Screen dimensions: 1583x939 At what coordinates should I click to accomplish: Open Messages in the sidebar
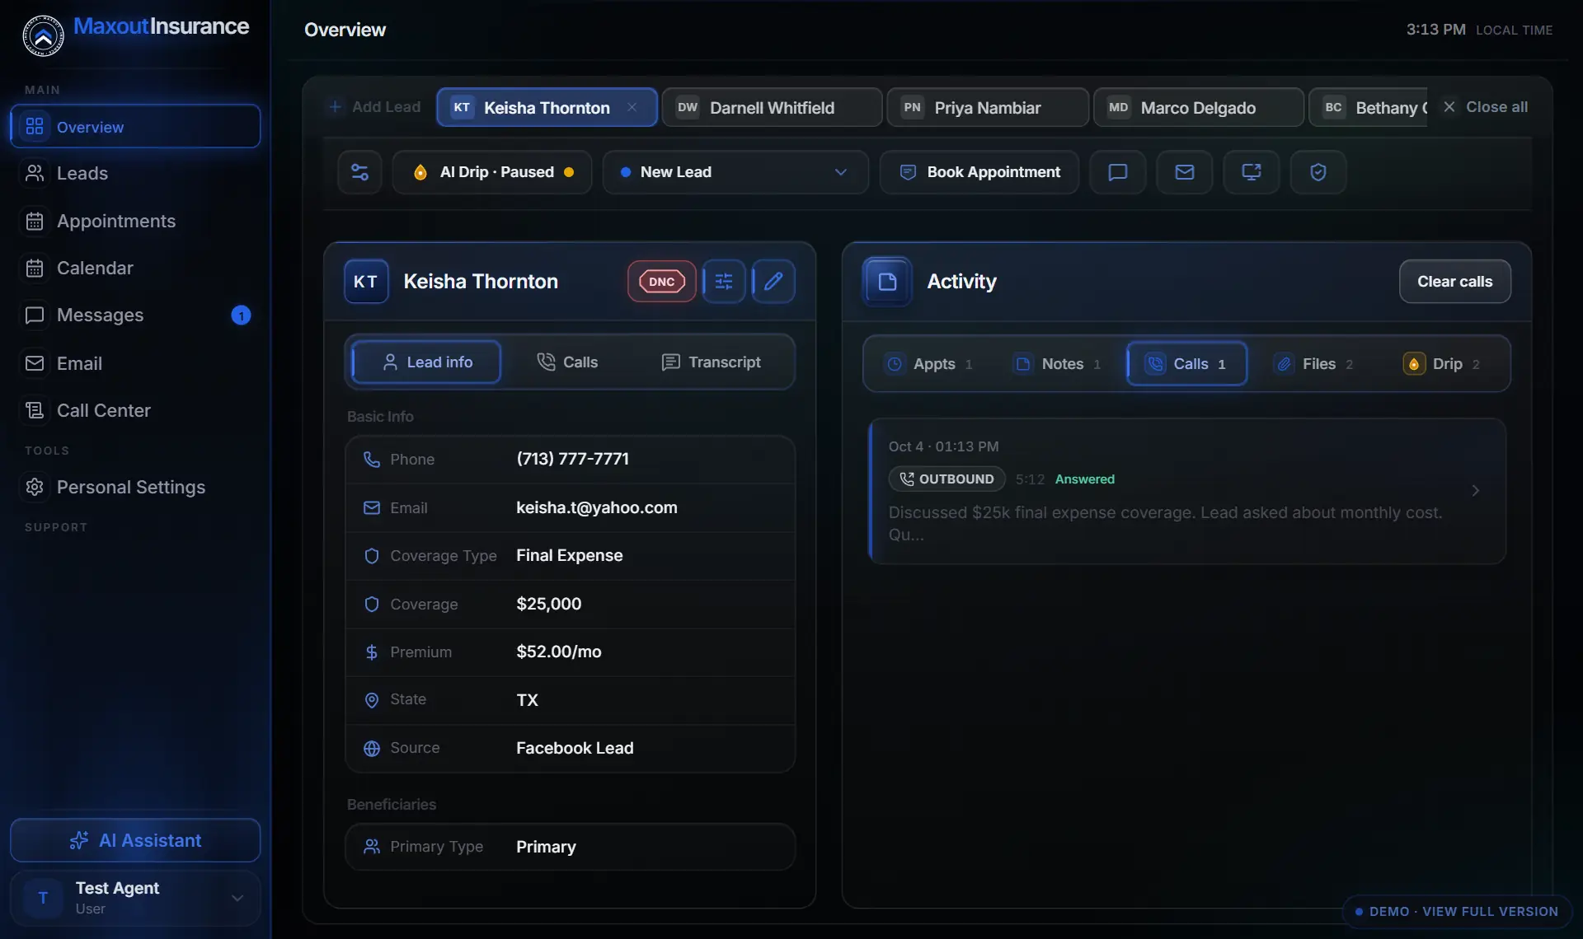(135, 315)
